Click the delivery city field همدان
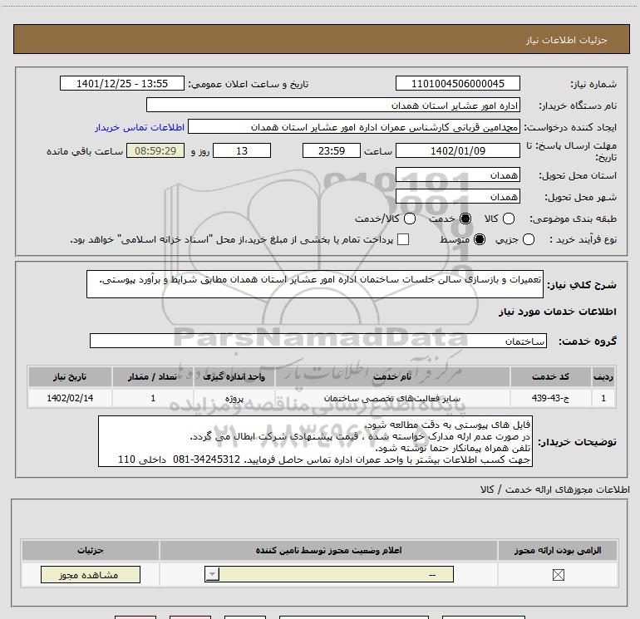 457,197
